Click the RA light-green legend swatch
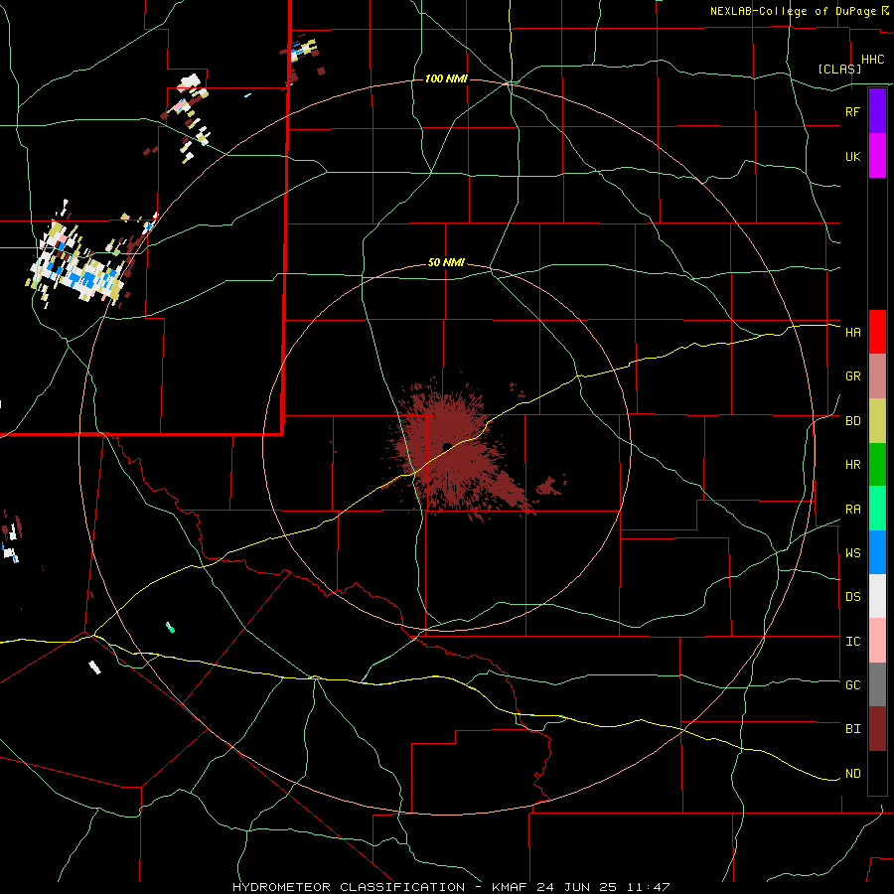The height and width of the screenshot is (894, 894). pos(877,509)
